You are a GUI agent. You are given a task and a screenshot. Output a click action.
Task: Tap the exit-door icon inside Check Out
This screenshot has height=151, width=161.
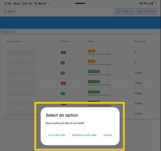(x=140, y=11)
